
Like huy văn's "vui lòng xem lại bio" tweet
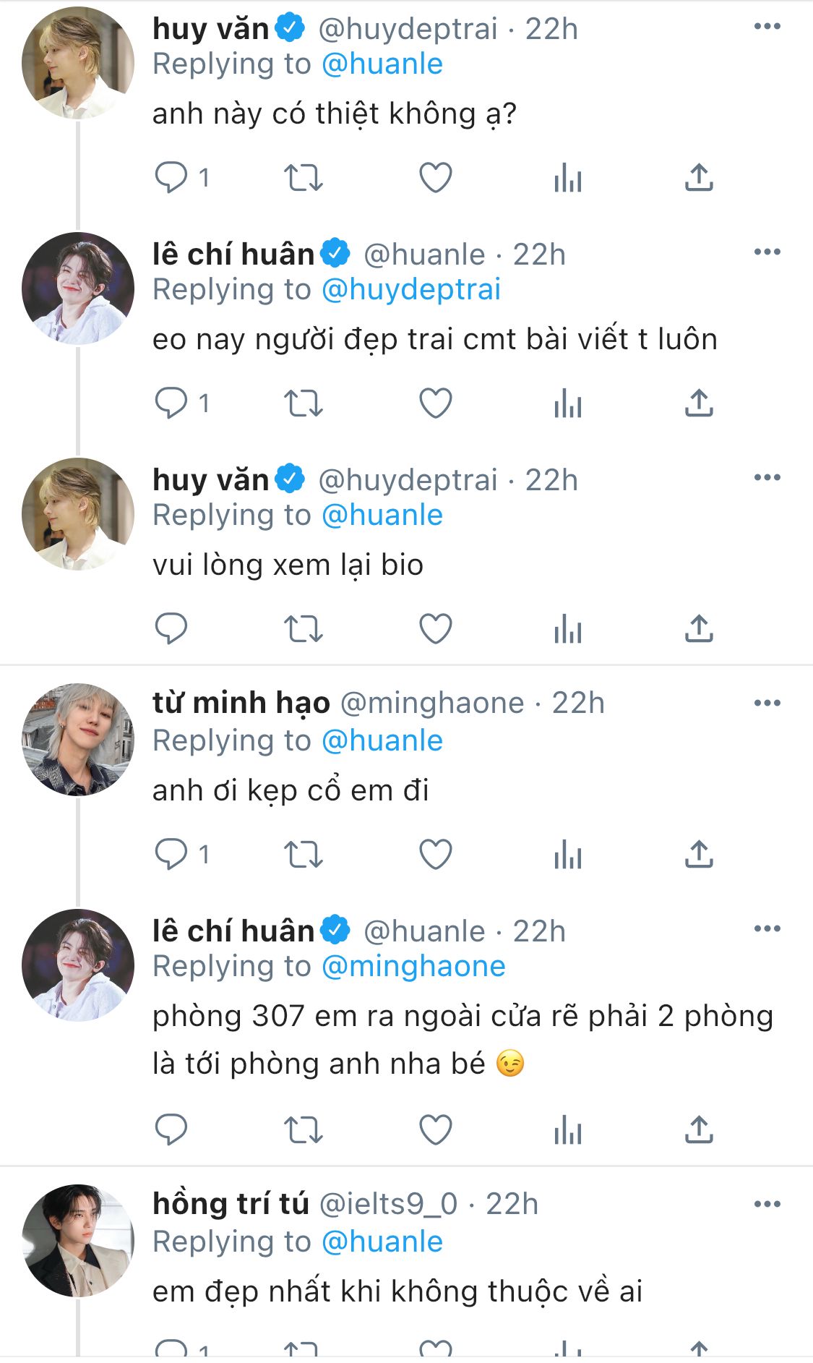[x=436, y=628]
